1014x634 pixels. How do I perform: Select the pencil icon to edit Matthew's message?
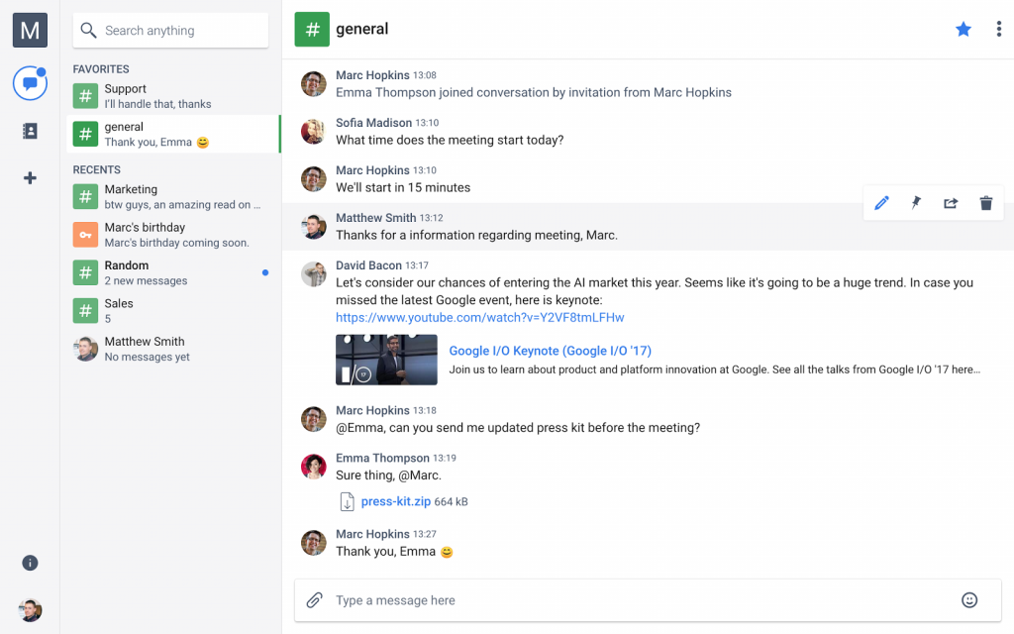click(881, 202)
